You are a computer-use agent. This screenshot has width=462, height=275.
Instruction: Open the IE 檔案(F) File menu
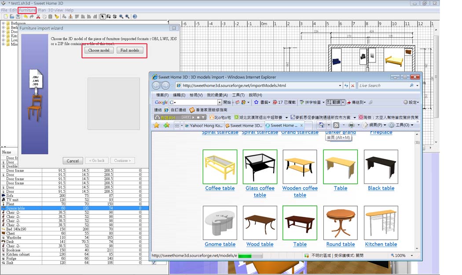[162, 95]
